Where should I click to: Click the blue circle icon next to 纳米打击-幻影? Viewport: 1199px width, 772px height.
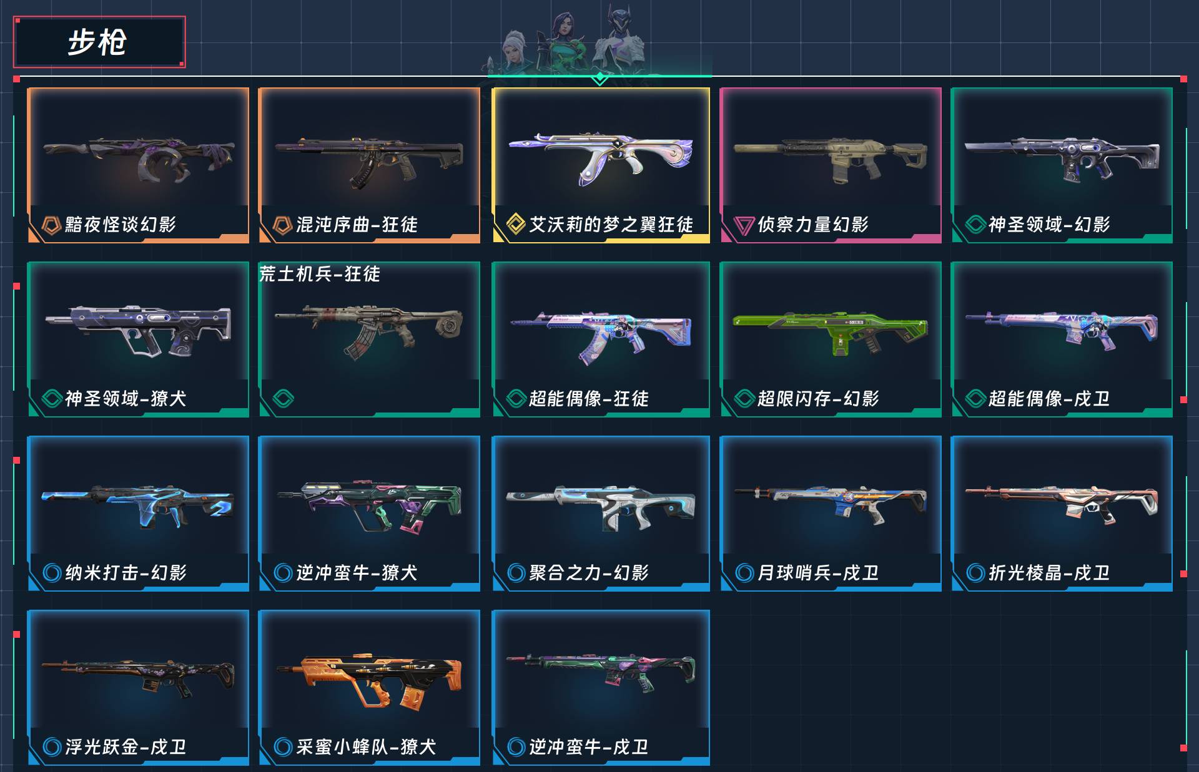[52, 572]
